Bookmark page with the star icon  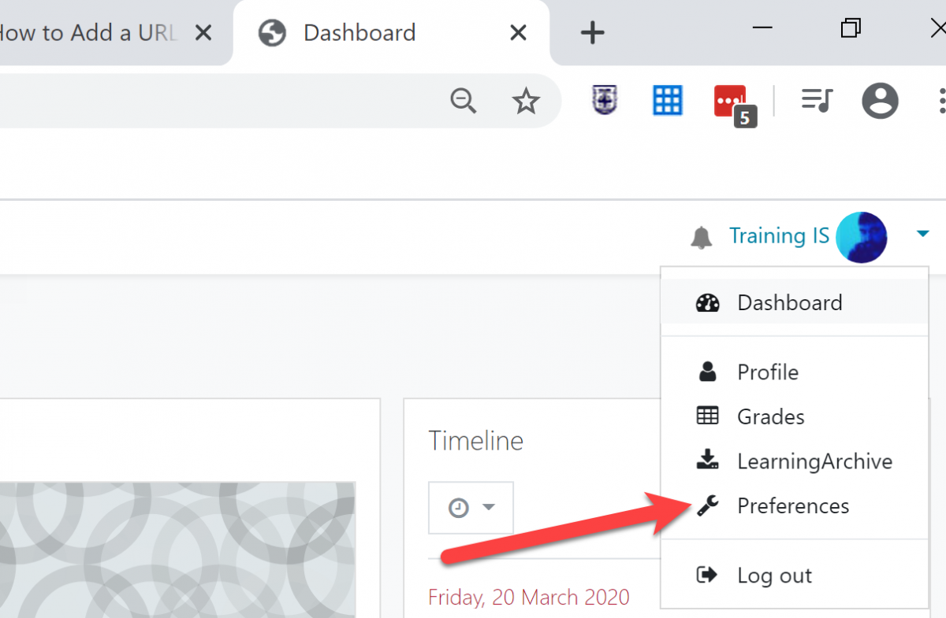[x=526, y=101]
